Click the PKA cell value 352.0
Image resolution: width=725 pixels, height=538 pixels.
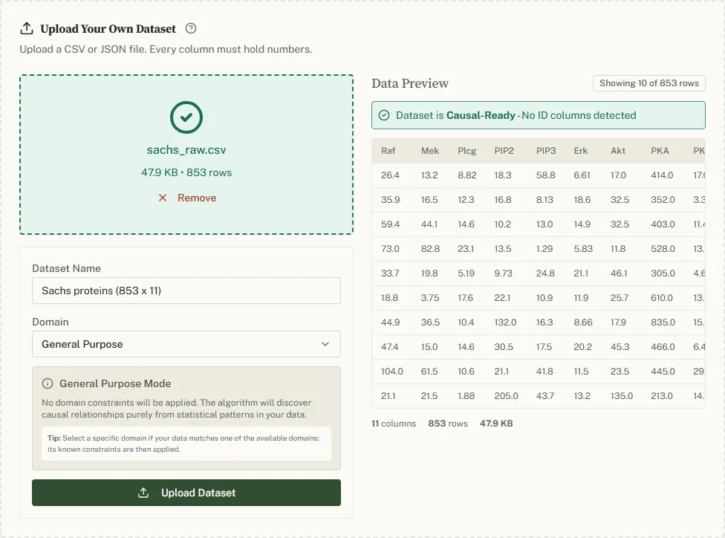(663, 200)
